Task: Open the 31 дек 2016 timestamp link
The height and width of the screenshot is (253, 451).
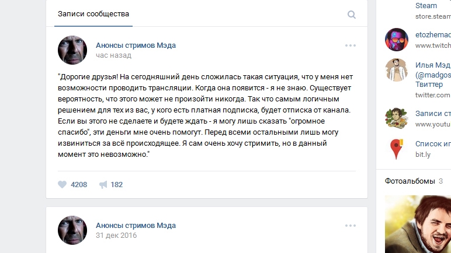Action: 116,235
